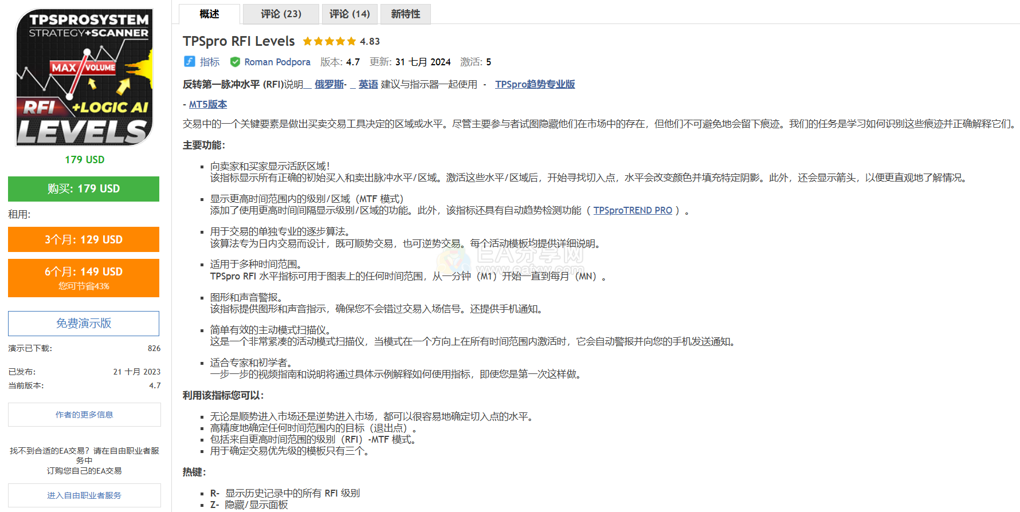The height and width of the screenshot is (512, 1020).
Task: Download the 免费演示版 free demo
Action: (84, 324)
